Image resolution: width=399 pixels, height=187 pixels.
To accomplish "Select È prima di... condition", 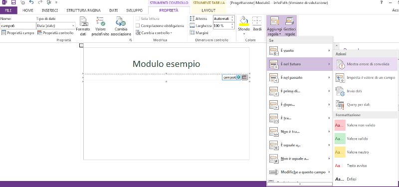I will coord(300,91).
